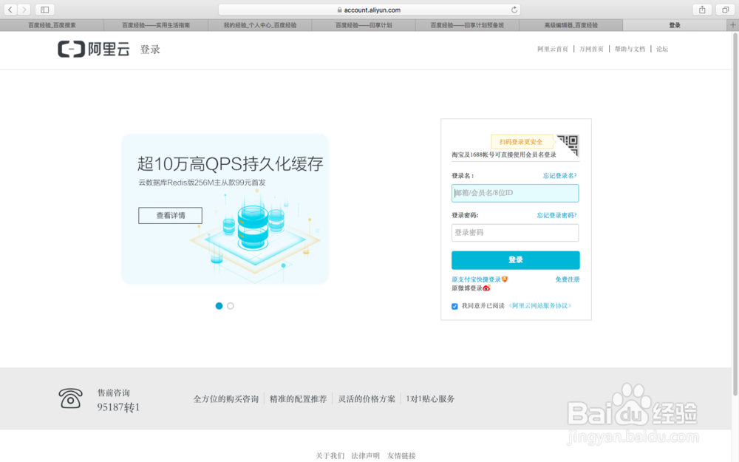739x462 pixels.
Task: Click the telephone icon in footer
Action: pos(70,398)
